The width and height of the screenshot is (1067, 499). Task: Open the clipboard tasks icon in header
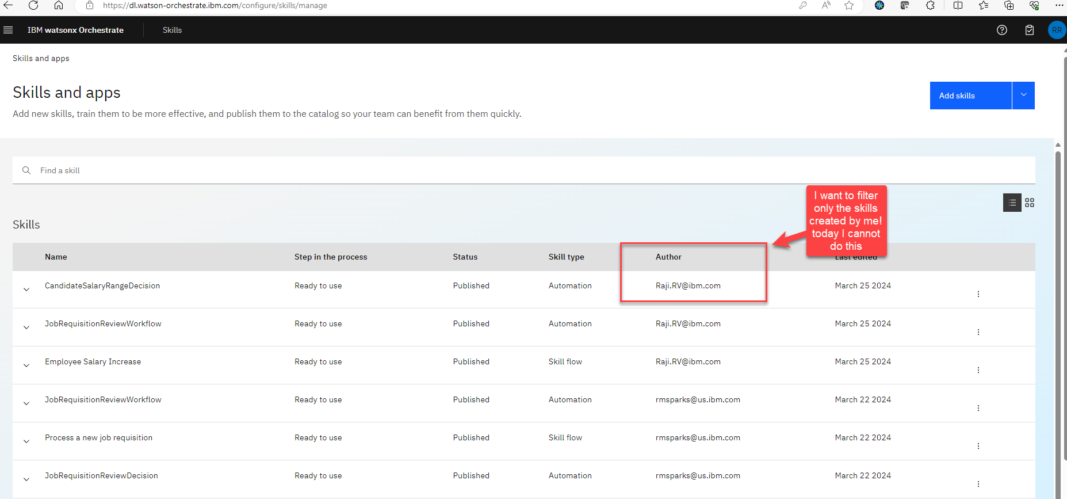coord(1030,30)
